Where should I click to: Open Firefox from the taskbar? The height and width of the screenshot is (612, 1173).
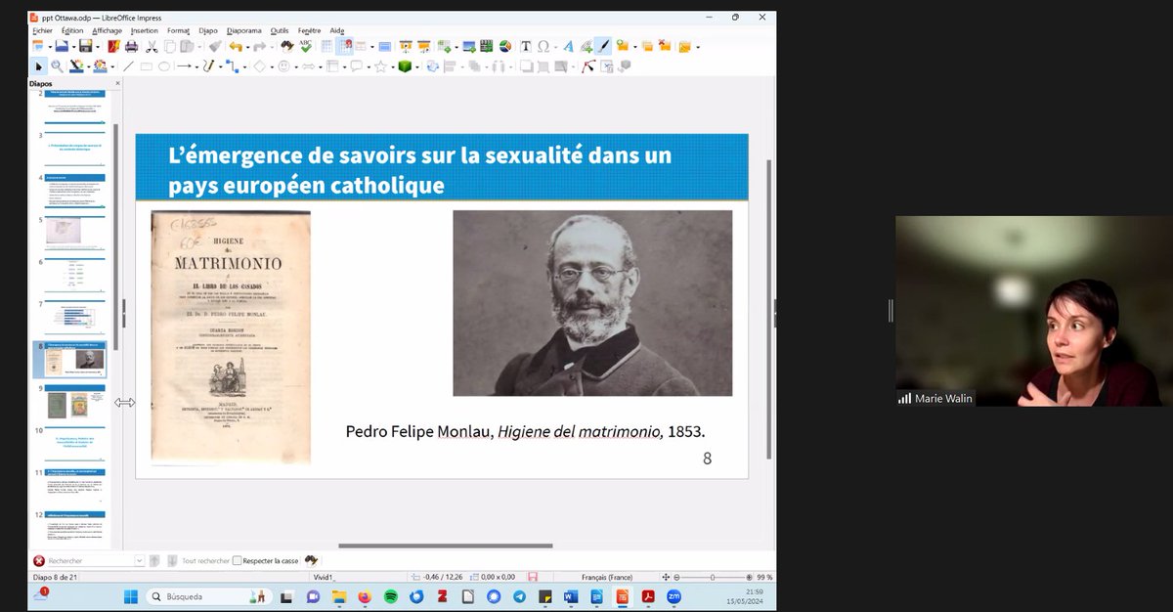pyautogui.click(x=365, y=596)
